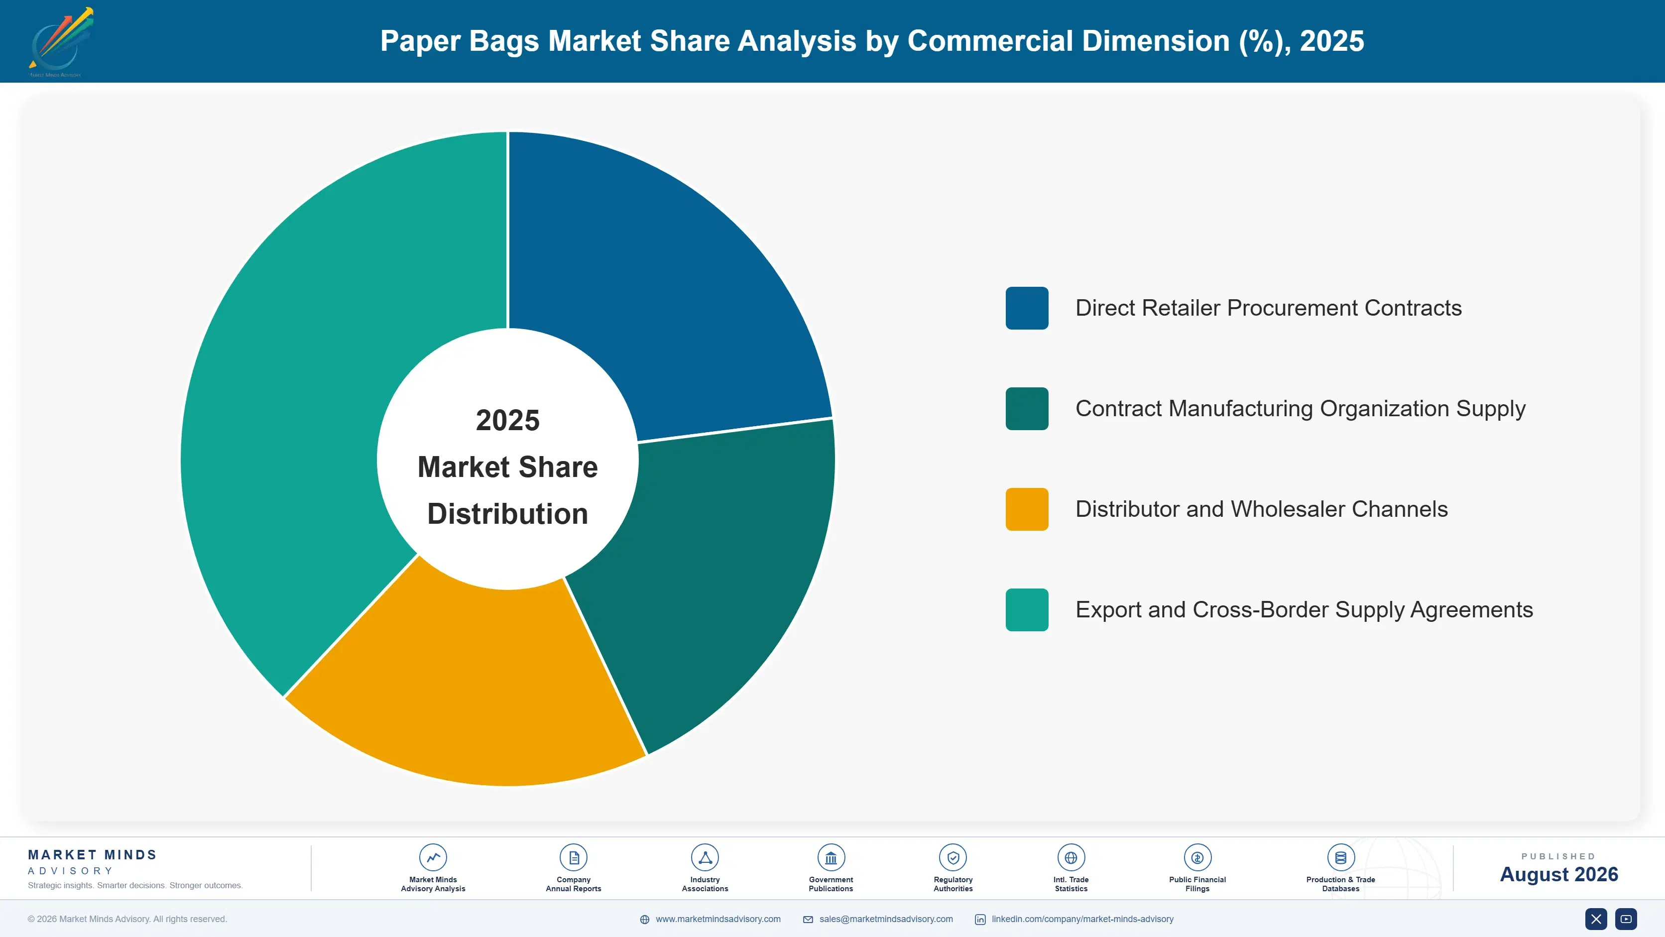Click 'Strategic insights. Smarter decisions.' tagline
1665x937 pixels.
(x=135, y=885)
